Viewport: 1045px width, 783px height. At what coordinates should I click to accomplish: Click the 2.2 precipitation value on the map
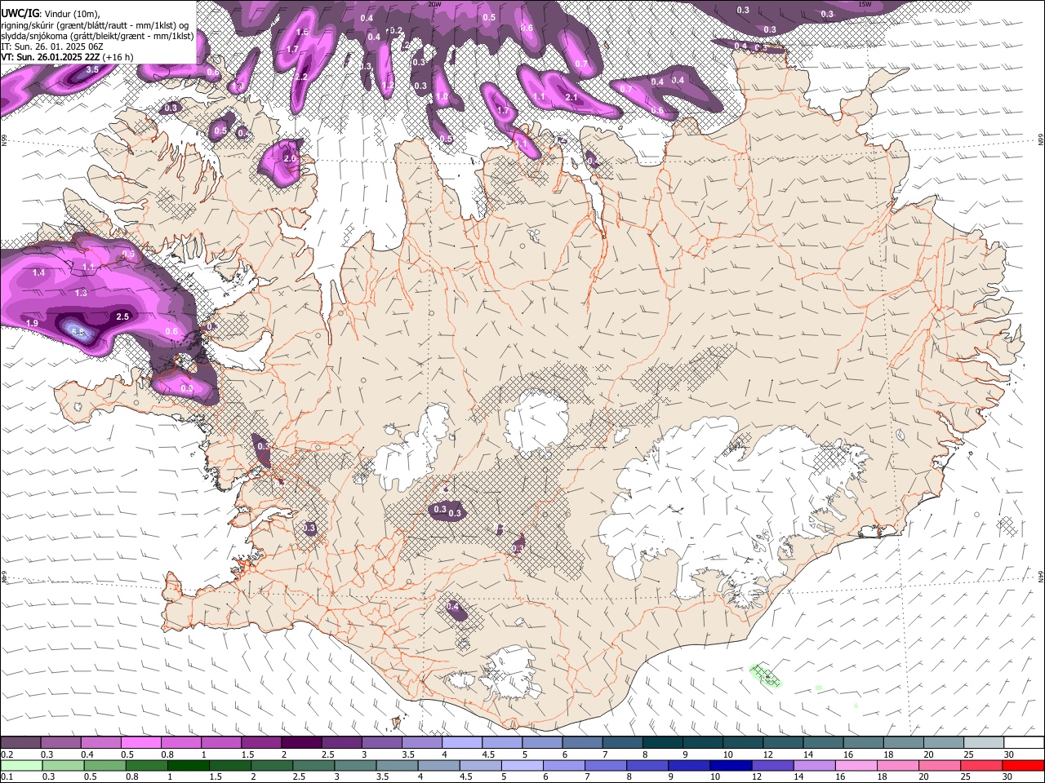tap(301, 77)
